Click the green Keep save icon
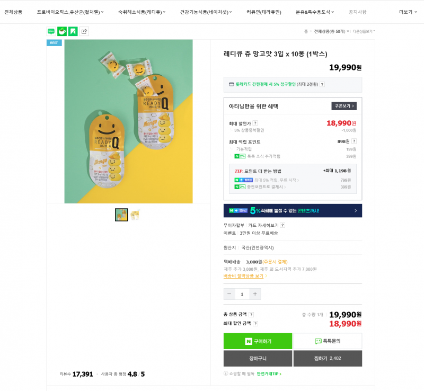 coord(73,31)
